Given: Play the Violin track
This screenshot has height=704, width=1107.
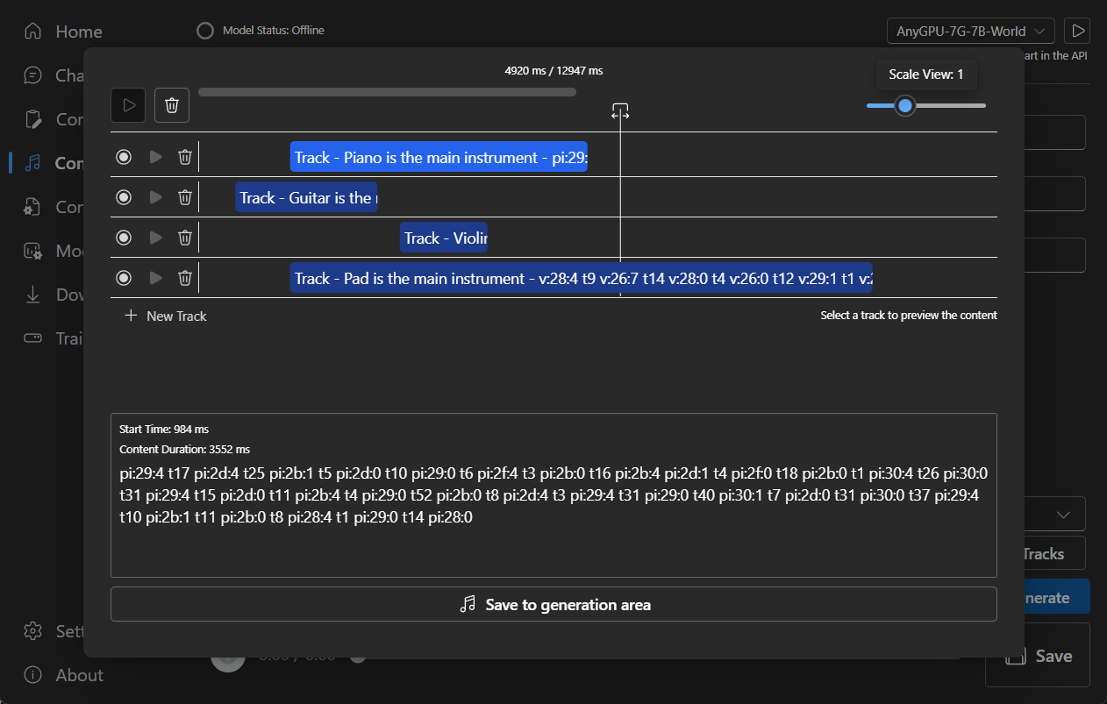Looking at the screenshot, I should click(156, 238).
